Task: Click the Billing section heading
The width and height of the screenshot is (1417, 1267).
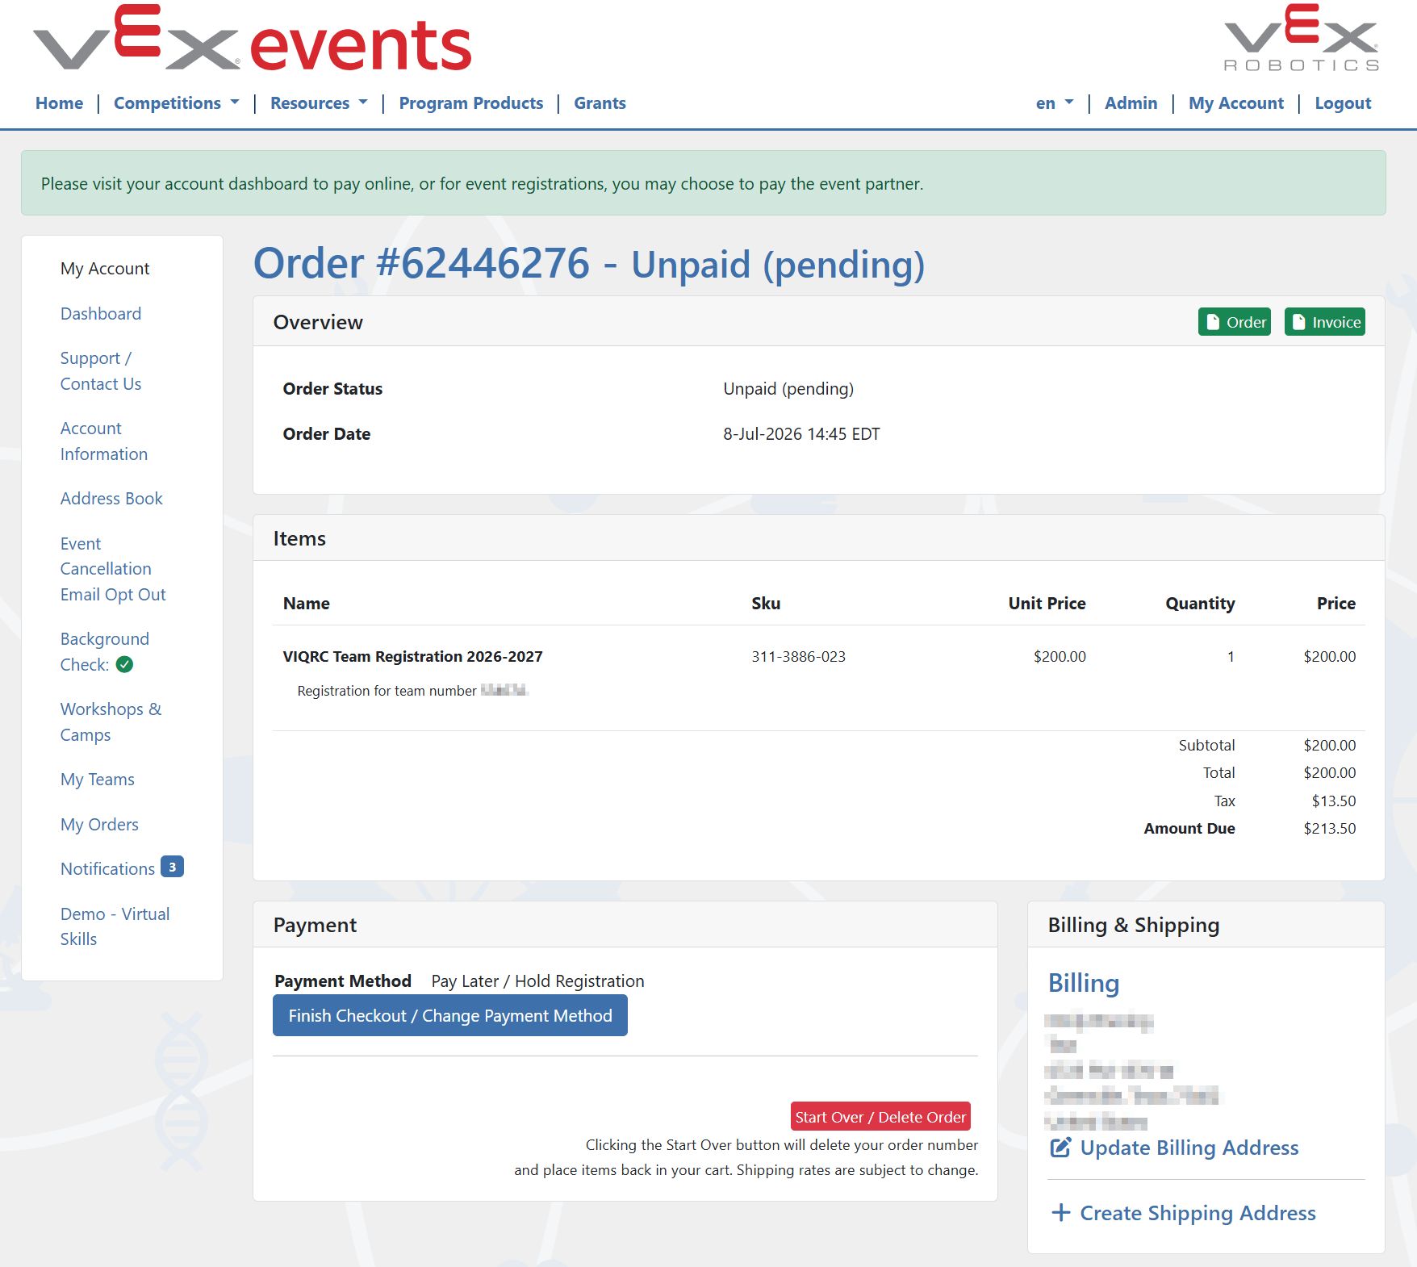Action: click(1083, 982)
